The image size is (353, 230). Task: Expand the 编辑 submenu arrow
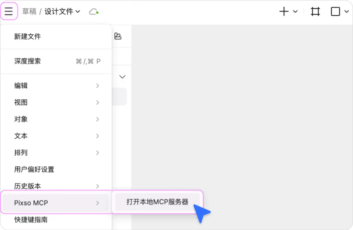click(97, 86)
